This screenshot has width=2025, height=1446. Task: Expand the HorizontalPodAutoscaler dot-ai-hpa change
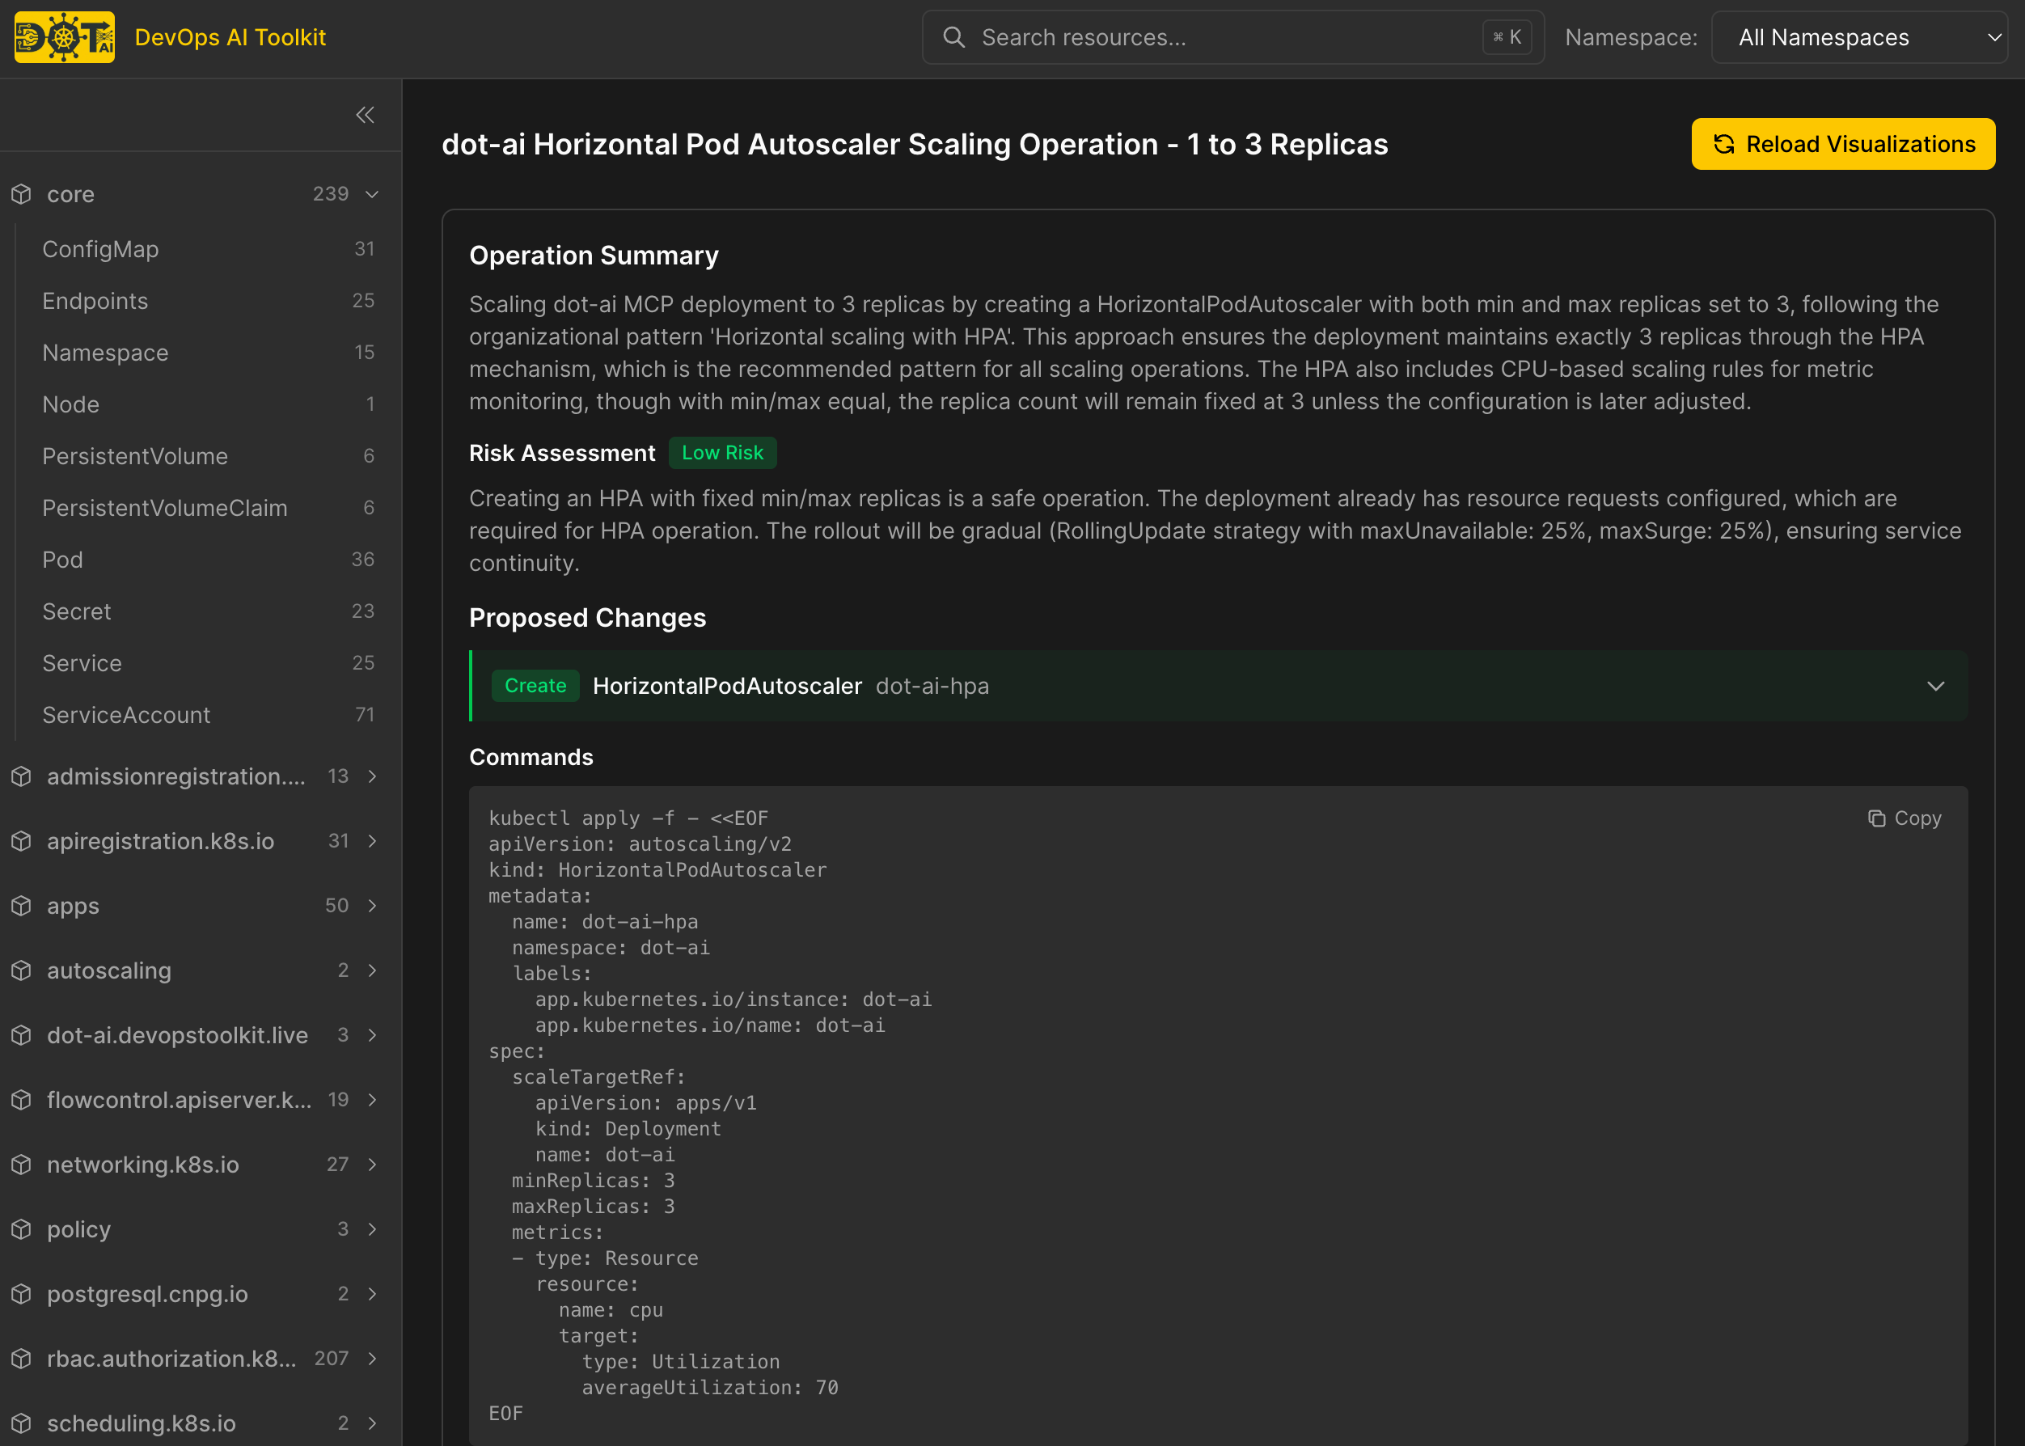(1935, 686)
